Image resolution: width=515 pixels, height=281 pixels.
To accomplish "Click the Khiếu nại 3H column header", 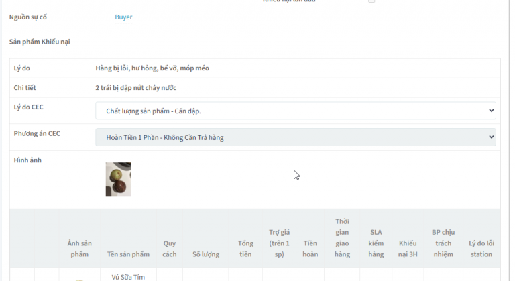I will coord(408,249).
